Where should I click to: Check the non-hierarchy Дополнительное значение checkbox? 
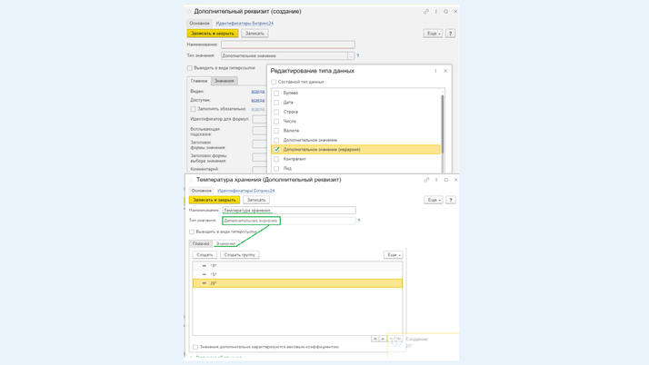click(x=276, y=140)
